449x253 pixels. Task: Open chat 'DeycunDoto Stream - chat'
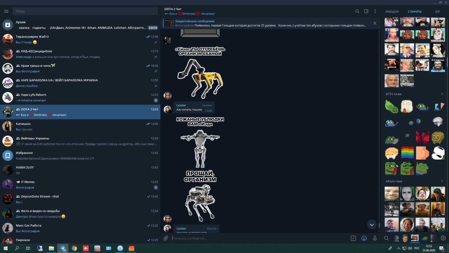tap(80, 199)
